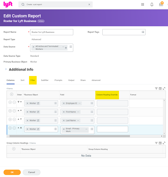The width and height of the screenshot is (168, 177).
Task: Click the Cancel button
Action: (x=31, y=172)
